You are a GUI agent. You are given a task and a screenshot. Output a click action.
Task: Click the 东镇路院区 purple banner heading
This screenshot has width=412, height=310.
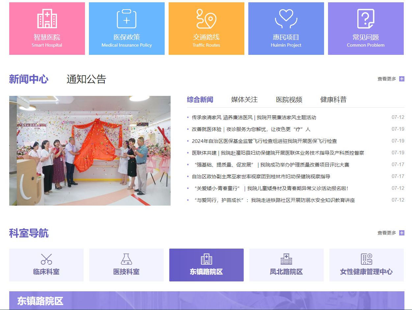click(40, 301)
